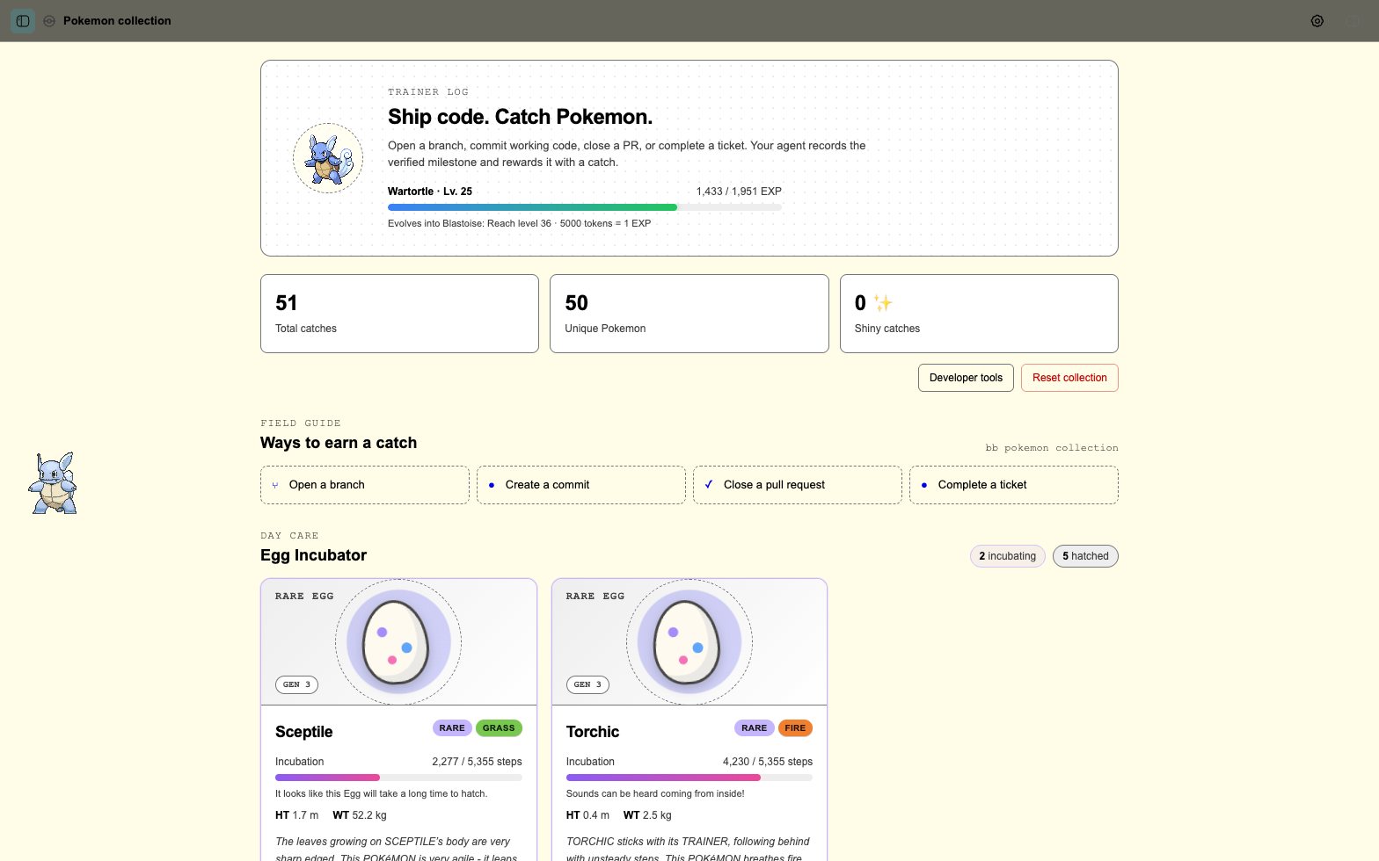Click the dot icon in Create a commit
The height and width of the screenshot is (861, 1379).
(492, 485)
